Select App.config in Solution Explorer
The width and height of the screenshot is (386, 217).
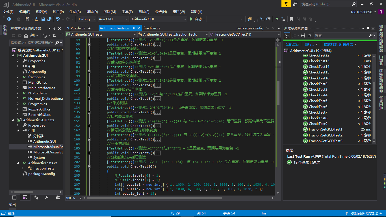coord(37,72)
